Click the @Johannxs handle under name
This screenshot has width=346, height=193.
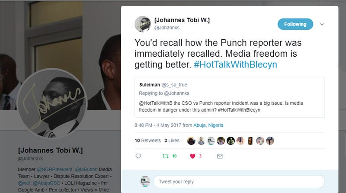point(167,28)
